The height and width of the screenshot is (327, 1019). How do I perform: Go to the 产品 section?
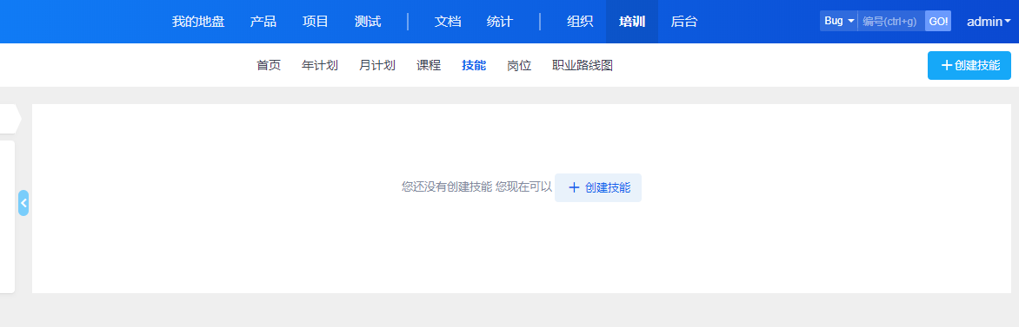pyautogui.click(x=263, y=22)
